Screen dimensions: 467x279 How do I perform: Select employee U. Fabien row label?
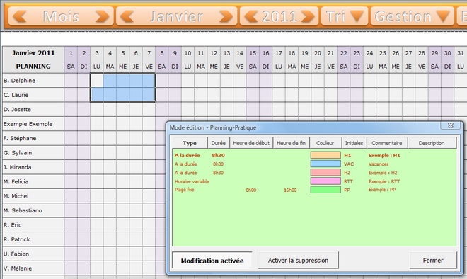point(33,254)
